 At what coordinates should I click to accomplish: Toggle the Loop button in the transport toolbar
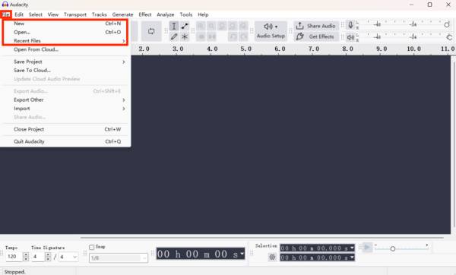151,31
